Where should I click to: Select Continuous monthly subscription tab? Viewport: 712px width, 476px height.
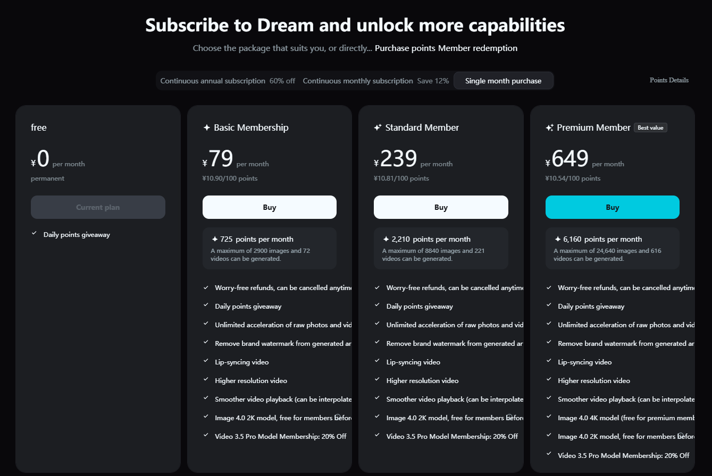[375, 81]
